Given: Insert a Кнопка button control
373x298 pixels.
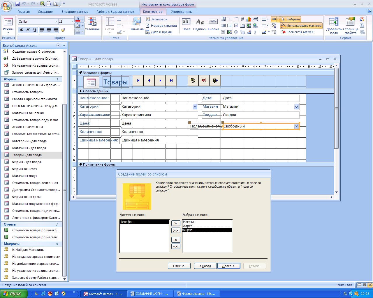Looking at the screenshot, I should [x=213, y=24].
